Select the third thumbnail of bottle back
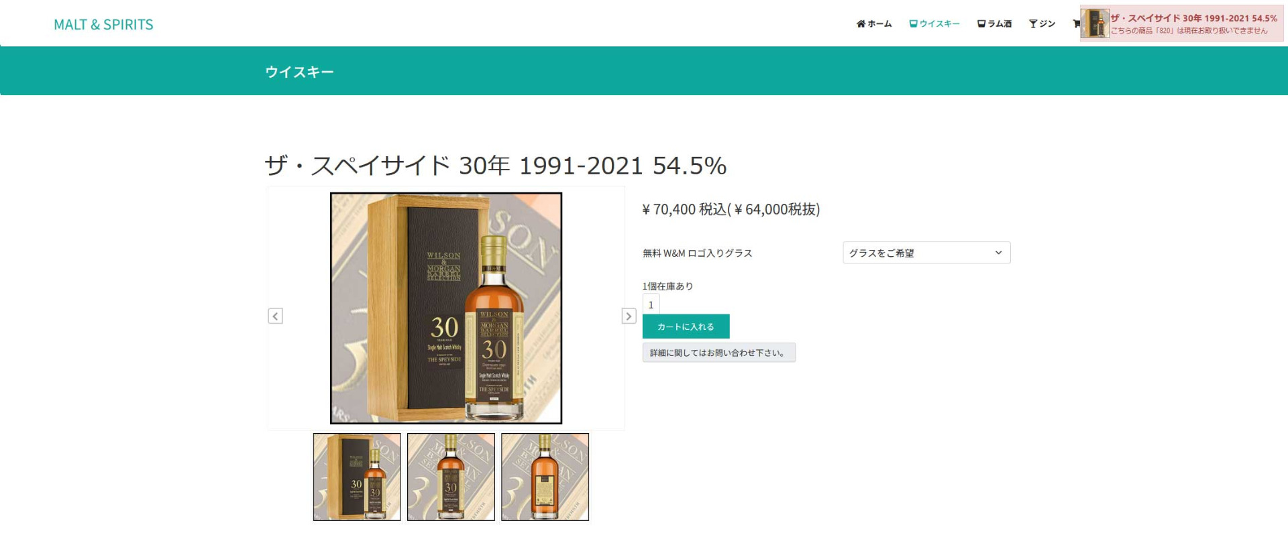Screen dimensions: 1288x533 pyautogui.click(x=545, y=477)
